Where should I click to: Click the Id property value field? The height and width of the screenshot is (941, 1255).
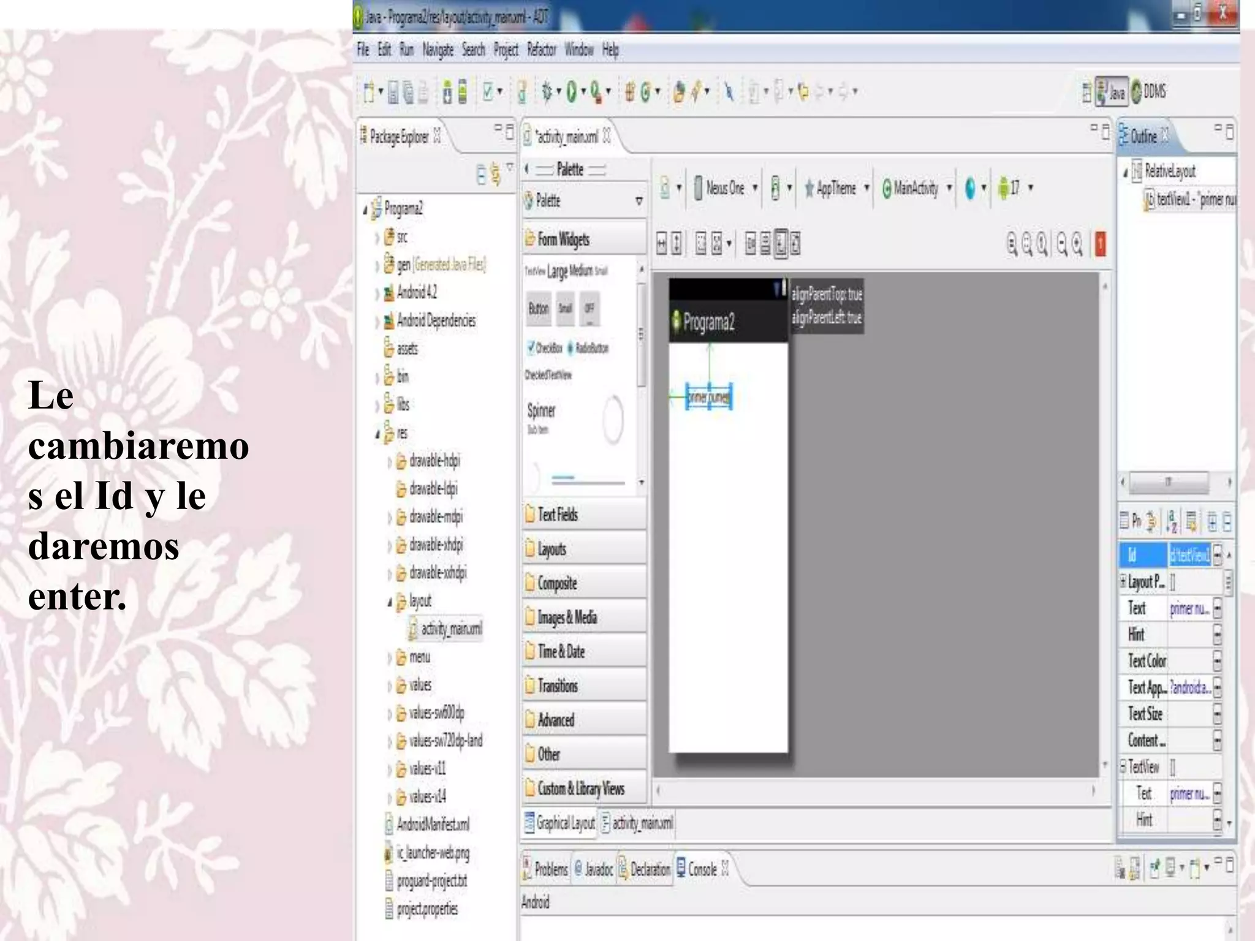(x=1189, y=555)
